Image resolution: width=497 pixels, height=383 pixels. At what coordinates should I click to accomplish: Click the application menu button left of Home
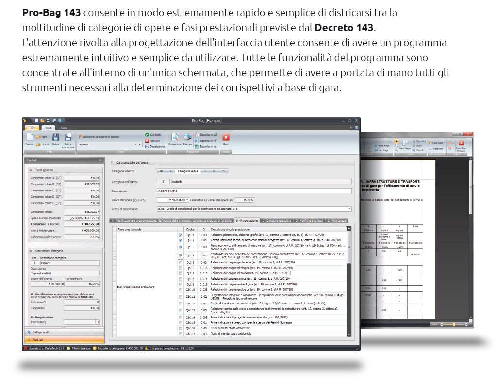click(32, 128)
